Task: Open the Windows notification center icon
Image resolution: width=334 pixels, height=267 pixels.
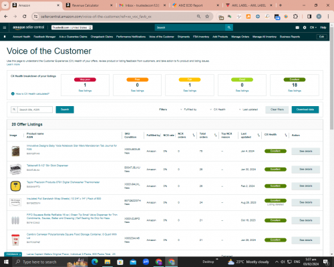Action: tap(326, 262)
